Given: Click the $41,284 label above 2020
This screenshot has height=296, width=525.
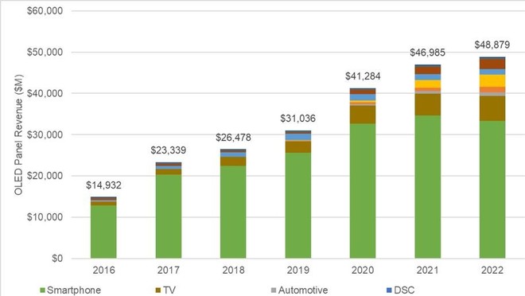Looking at the screenshot, I should (x=363, y=76).
